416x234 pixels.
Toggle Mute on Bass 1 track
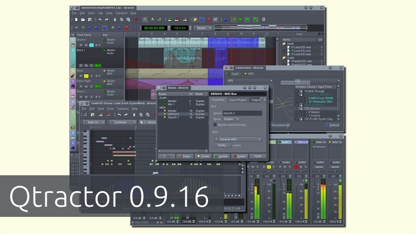86,66
